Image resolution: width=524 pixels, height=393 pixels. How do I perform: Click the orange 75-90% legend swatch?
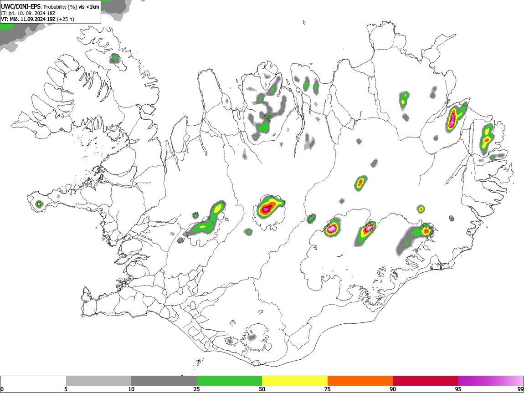pyautogui.click(x=360, y=381)
